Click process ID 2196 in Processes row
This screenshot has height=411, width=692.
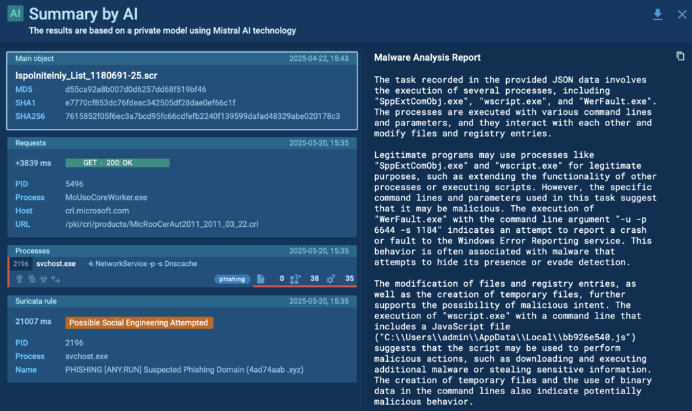pyautogui.click(x=21, y=264)
